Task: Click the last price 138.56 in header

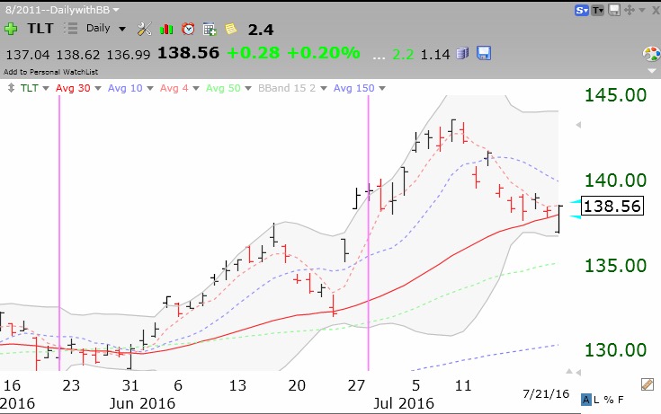Action: coord(189,53)
